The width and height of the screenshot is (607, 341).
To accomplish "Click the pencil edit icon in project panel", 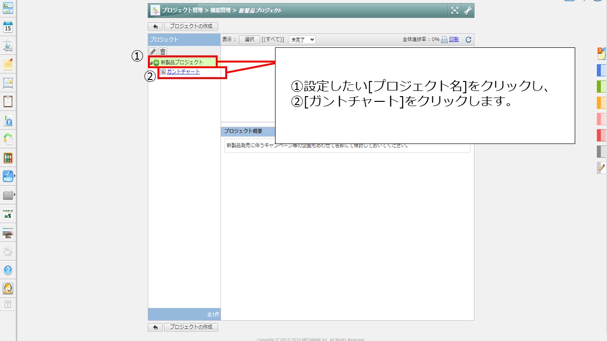I will [x=153, y=52].
